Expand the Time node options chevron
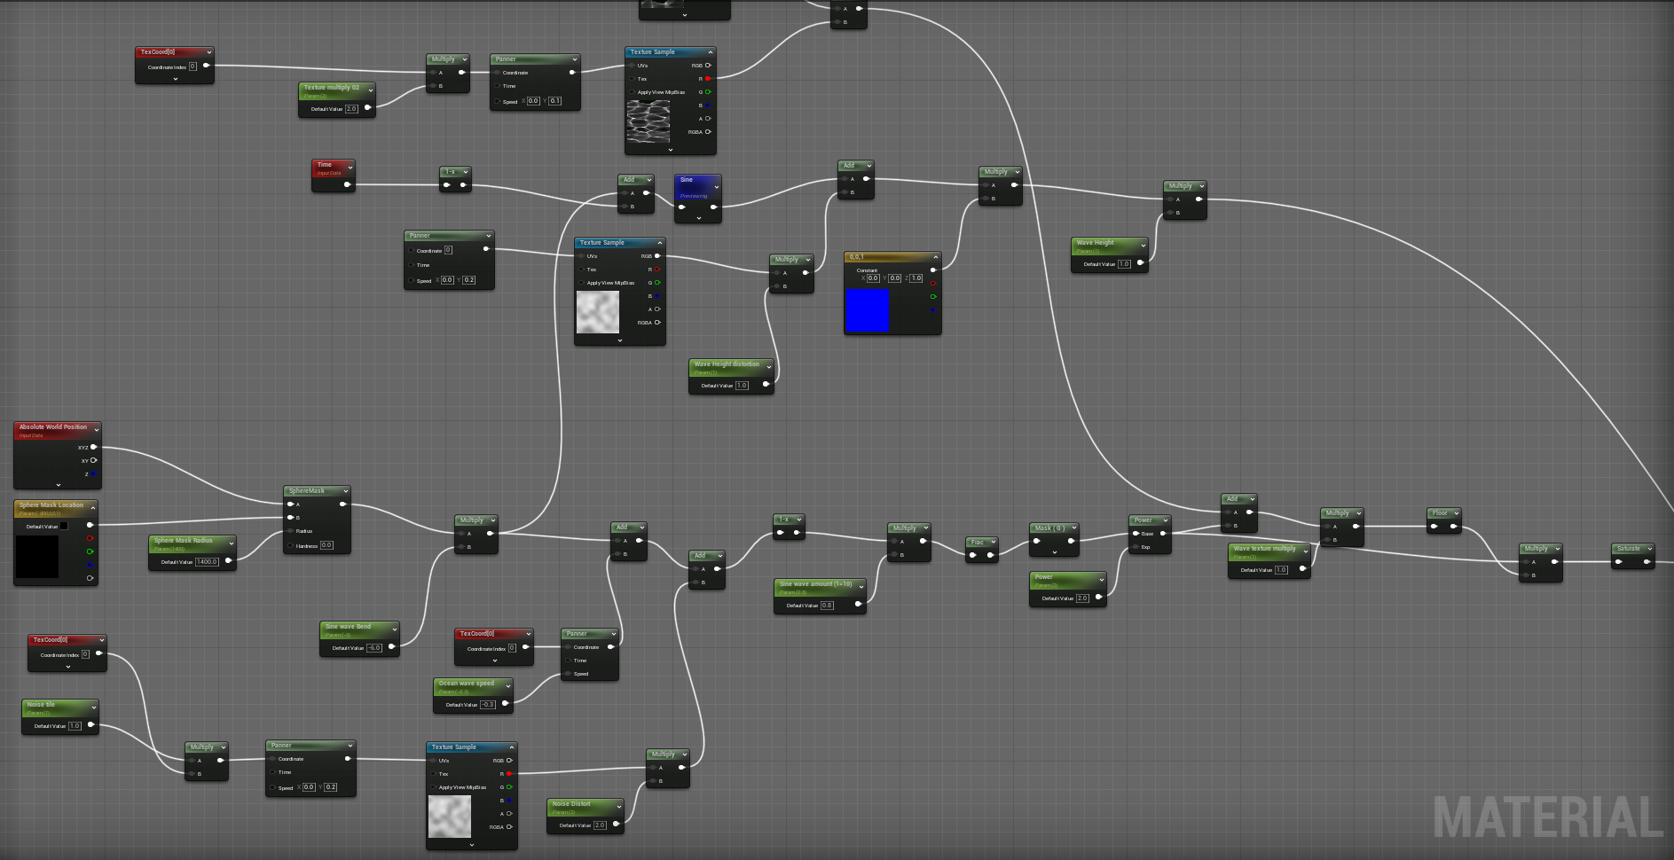The width and height of the screenshot is (1674, 860). [x=350, y=168]
